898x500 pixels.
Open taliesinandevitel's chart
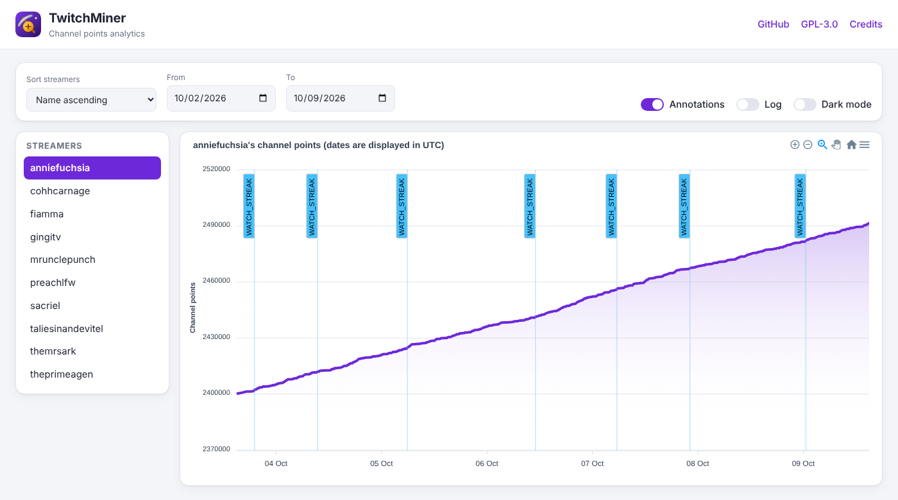(92, 329)
